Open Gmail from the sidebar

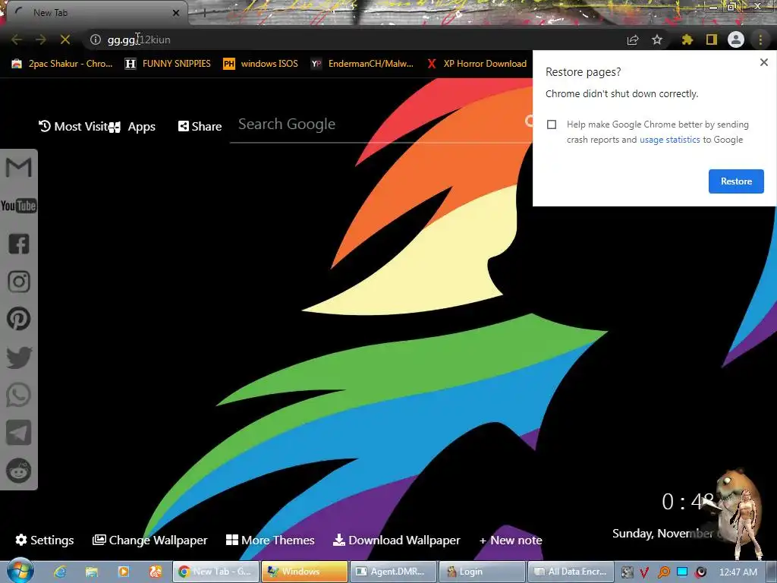19,167
